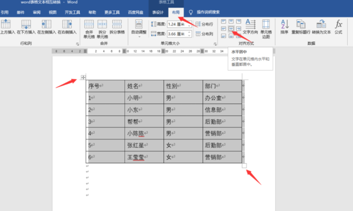
Task: Change the text direction (文字方向)
Action: click(251, 27)
